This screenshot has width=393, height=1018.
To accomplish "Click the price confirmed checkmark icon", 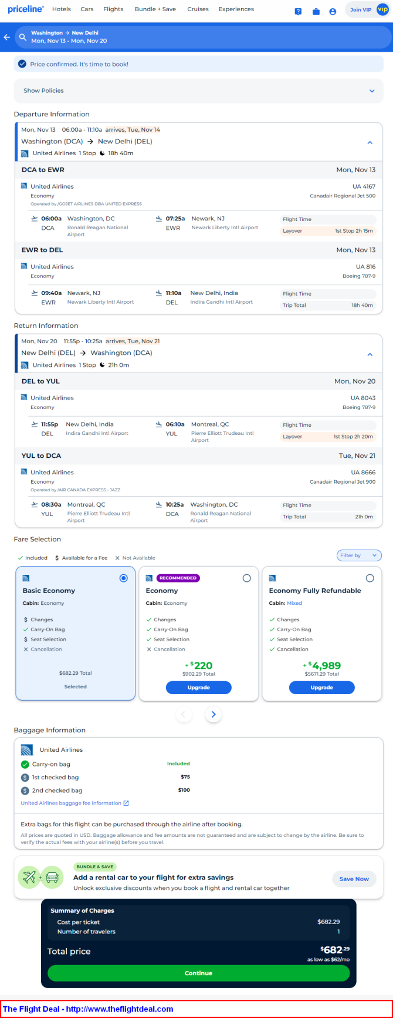I will (x=22, y=64).
